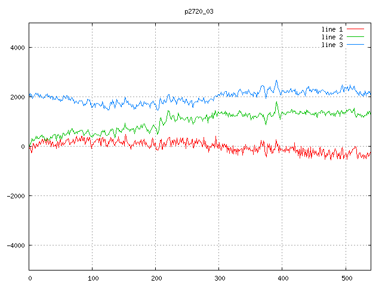Select the 'line 2' legend label
The height and width of the screenshot is (286, 382).
pos(332,37)
